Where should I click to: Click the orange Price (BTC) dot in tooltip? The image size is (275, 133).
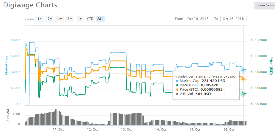point(177,90)
